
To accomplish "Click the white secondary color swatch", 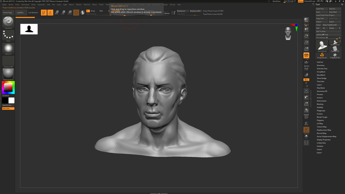I will point(12,101).
